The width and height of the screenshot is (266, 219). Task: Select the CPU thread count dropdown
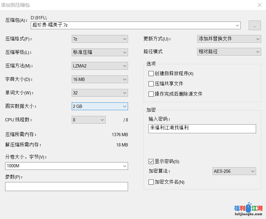coord(88,120)
